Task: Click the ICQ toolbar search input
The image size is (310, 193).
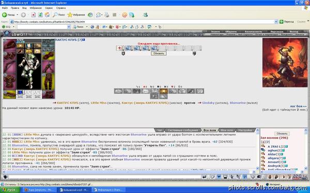Action: [42, 27]
